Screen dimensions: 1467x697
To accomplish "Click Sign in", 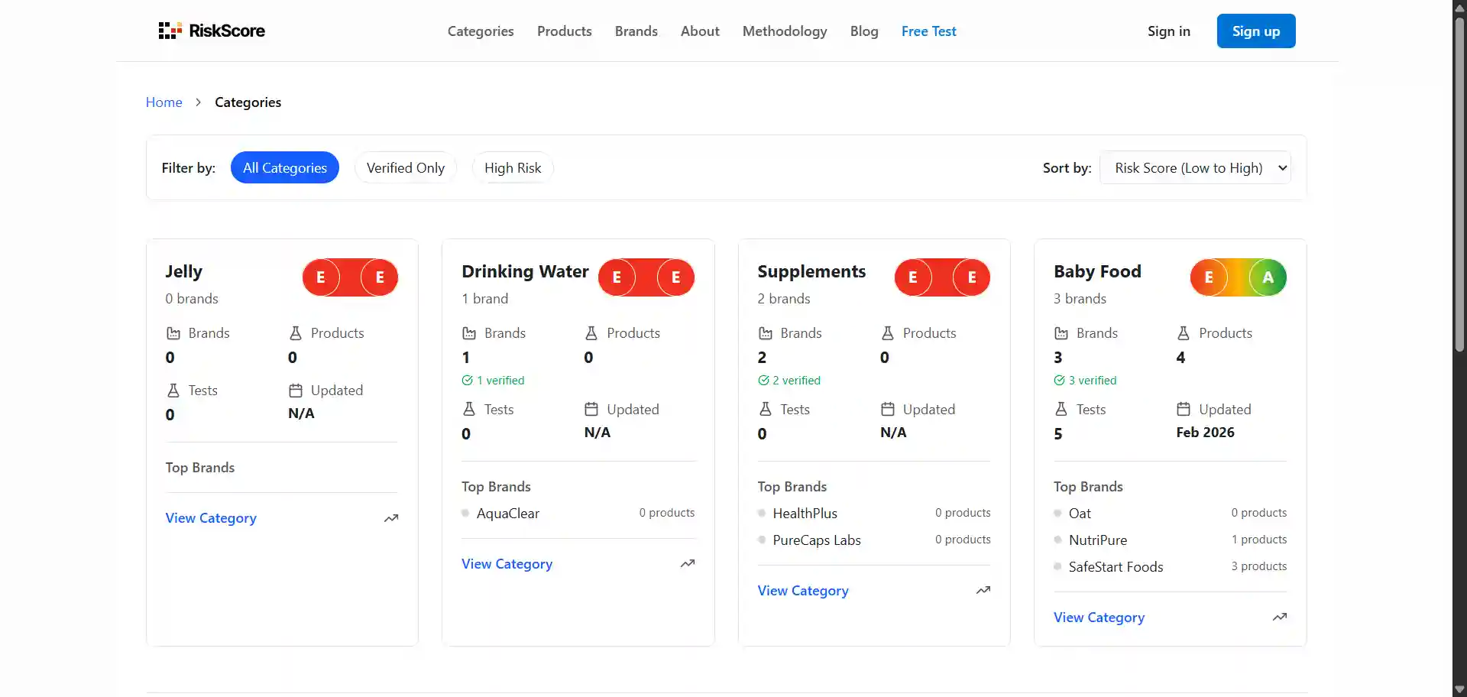I will tap(1169, 31).
